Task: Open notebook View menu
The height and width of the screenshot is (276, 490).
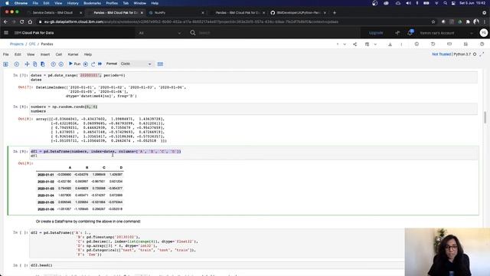Action: pyautogui.click(x=31, y=54)
